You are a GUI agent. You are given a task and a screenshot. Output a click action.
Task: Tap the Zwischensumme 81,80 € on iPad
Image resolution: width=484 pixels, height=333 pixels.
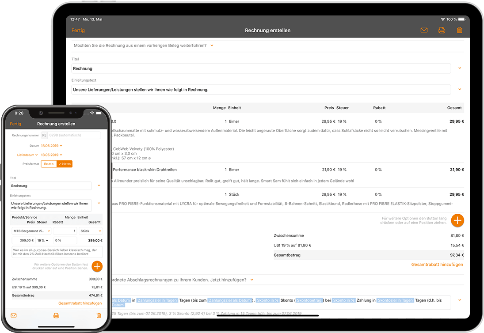click(x=369, y=235)
